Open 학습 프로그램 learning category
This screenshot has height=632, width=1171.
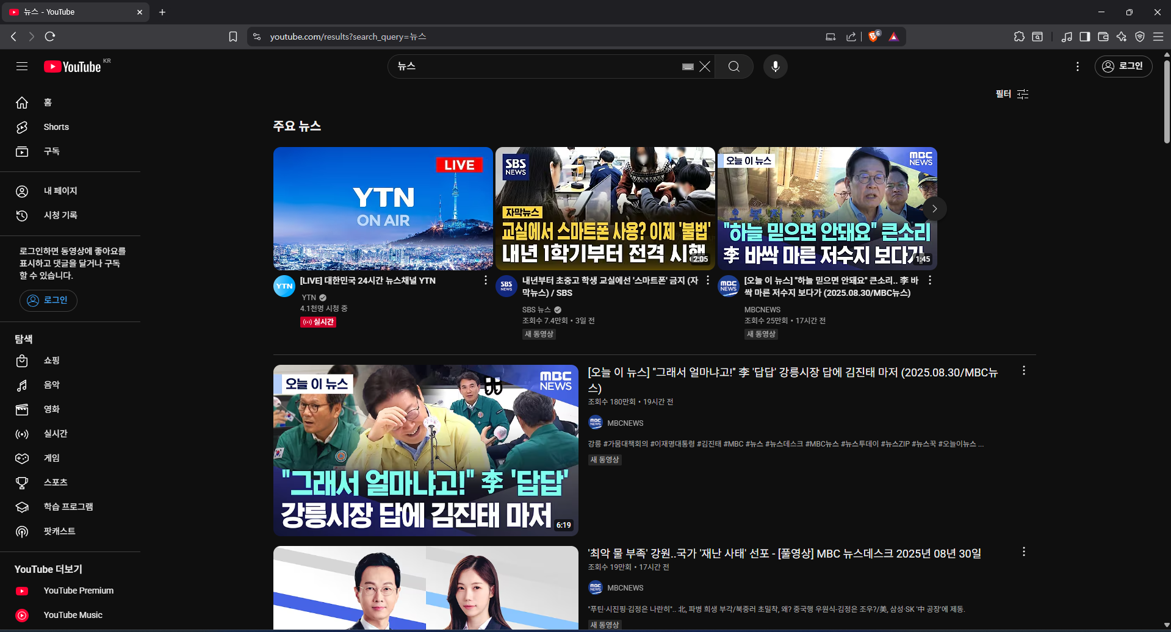[70, 507]
